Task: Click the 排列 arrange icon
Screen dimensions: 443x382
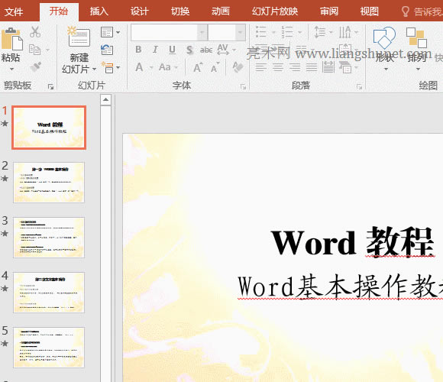Action: 416,37
